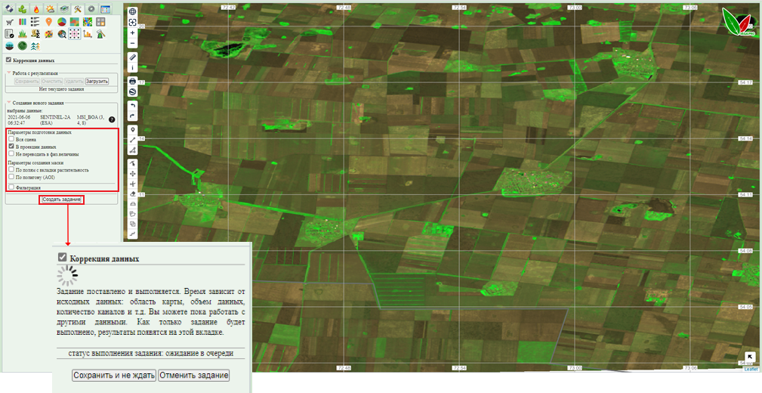Uncheck 'В проекции данных' option
Viewport: 762px width, 393px height.
11,147
